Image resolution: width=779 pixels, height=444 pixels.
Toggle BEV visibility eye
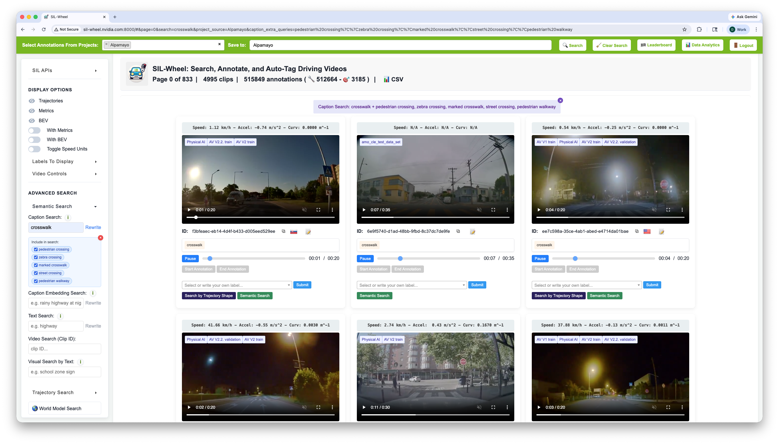[x=32, y=121]
